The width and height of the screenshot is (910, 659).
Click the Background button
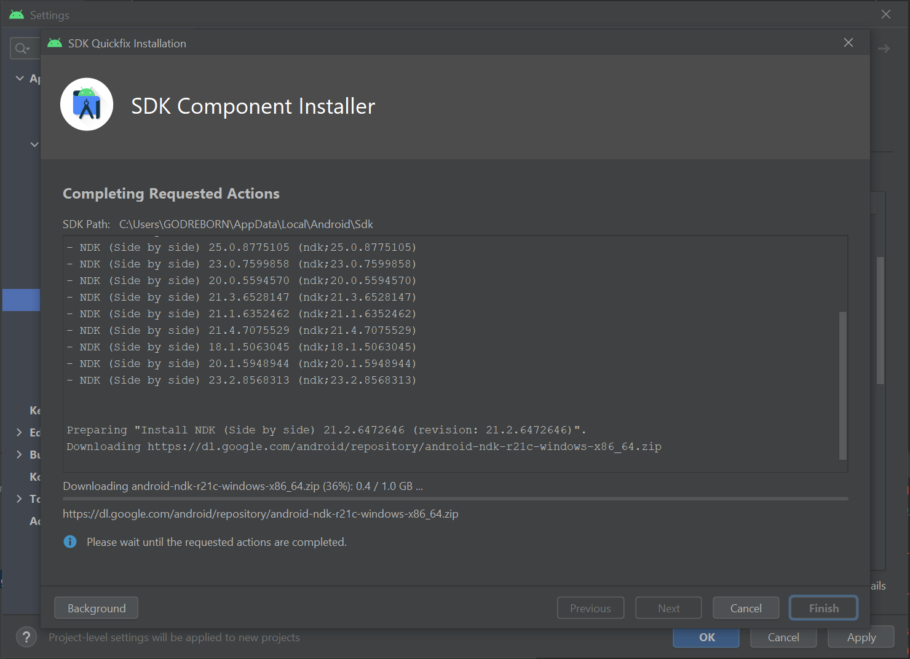[97, 608]
